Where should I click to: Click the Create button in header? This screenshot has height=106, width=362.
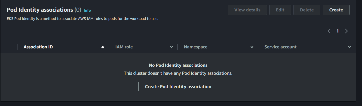(x=336, y=10)
